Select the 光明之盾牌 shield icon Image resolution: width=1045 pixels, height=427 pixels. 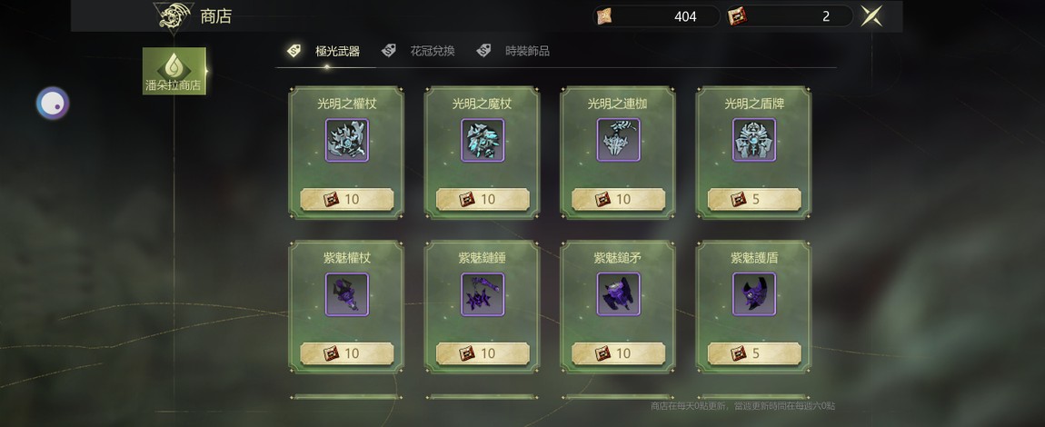(754, 140)
